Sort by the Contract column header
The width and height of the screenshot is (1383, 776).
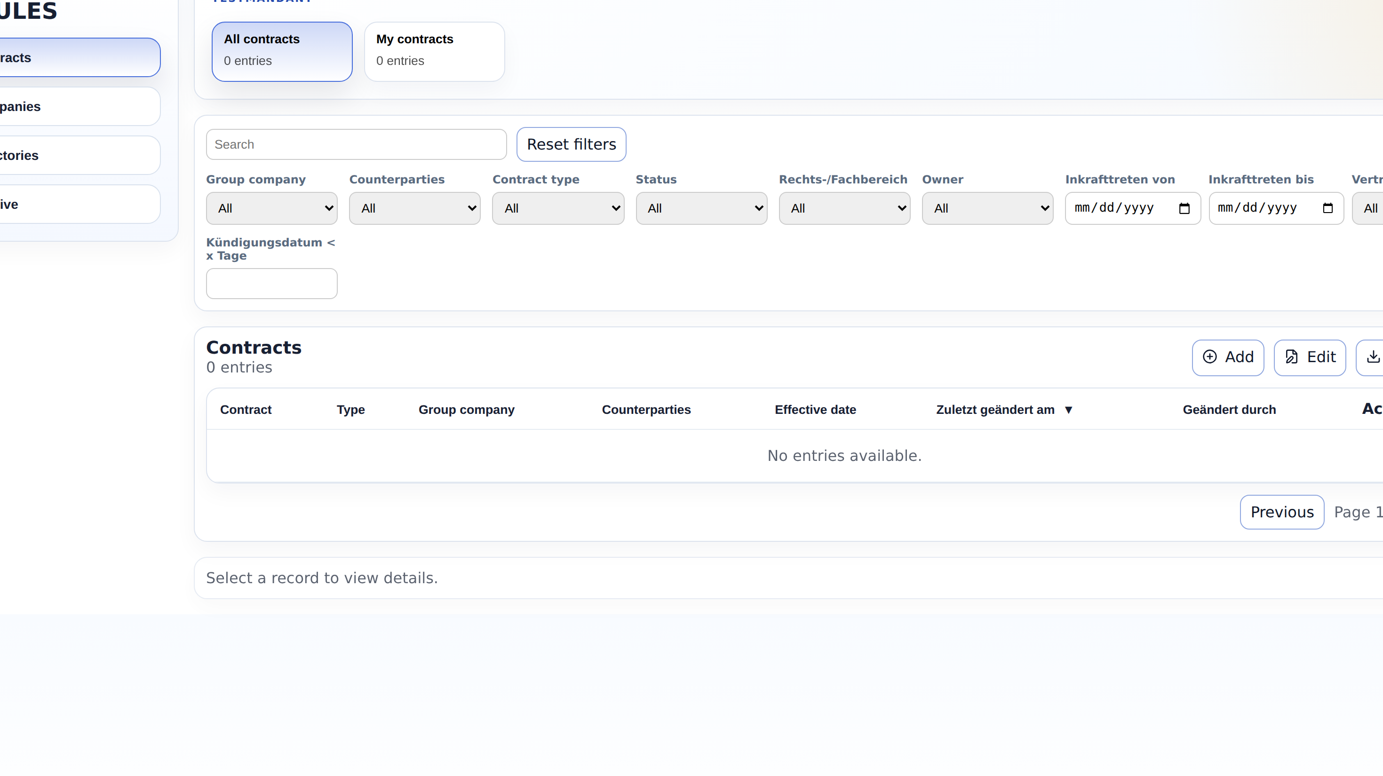246,410
